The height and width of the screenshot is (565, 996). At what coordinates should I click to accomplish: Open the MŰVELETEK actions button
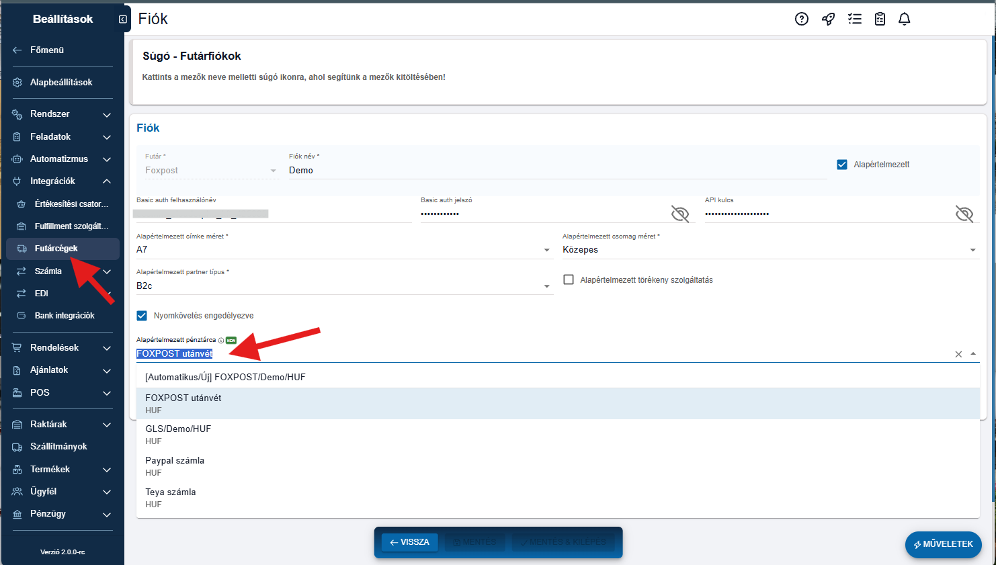pyautogui.click(x=943, y=544)
